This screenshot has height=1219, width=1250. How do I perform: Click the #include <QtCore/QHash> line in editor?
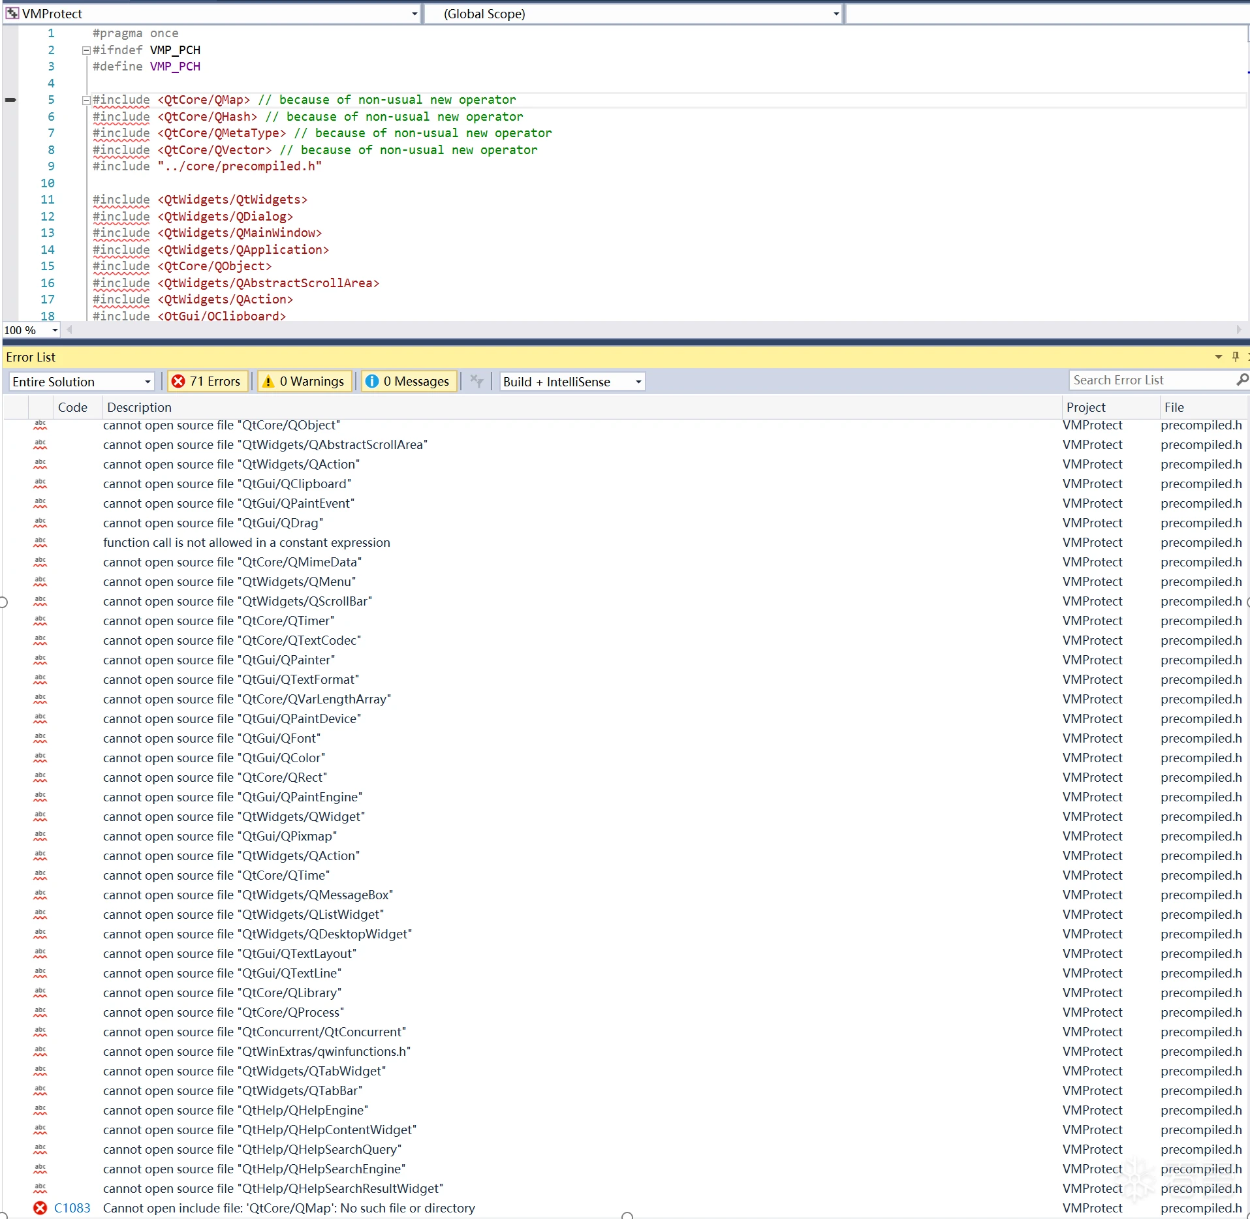pyautogui.click(x=307, y=117)
